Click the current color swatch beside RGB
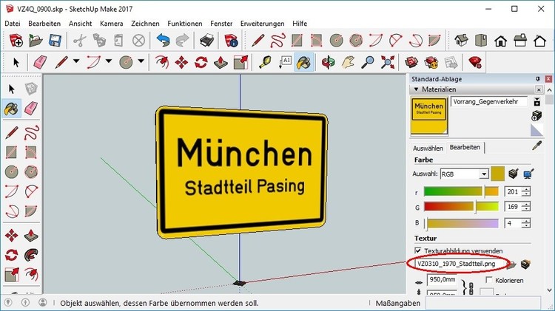 [x=497, y=174]
